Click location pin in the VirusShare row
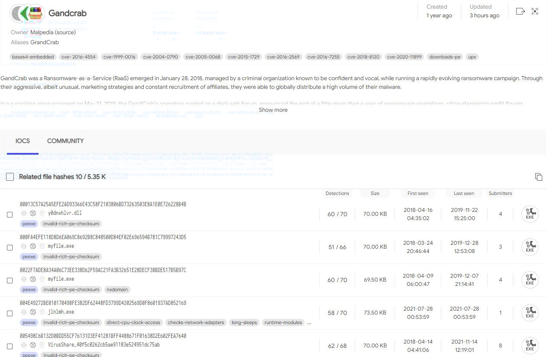Image resolution: width=547 pixels, height=357 pixels. click(x=42, y=345)
